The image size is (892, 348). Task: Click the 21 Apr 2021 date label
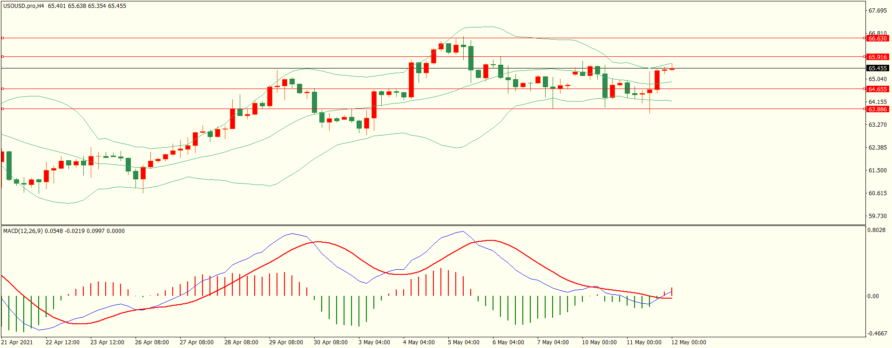click(x=17, y=342)
